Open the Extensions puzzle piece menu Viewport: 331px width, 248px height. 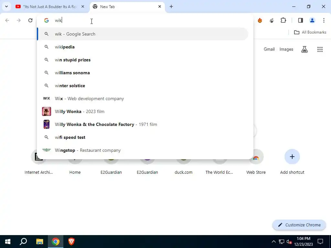point(283,20)
